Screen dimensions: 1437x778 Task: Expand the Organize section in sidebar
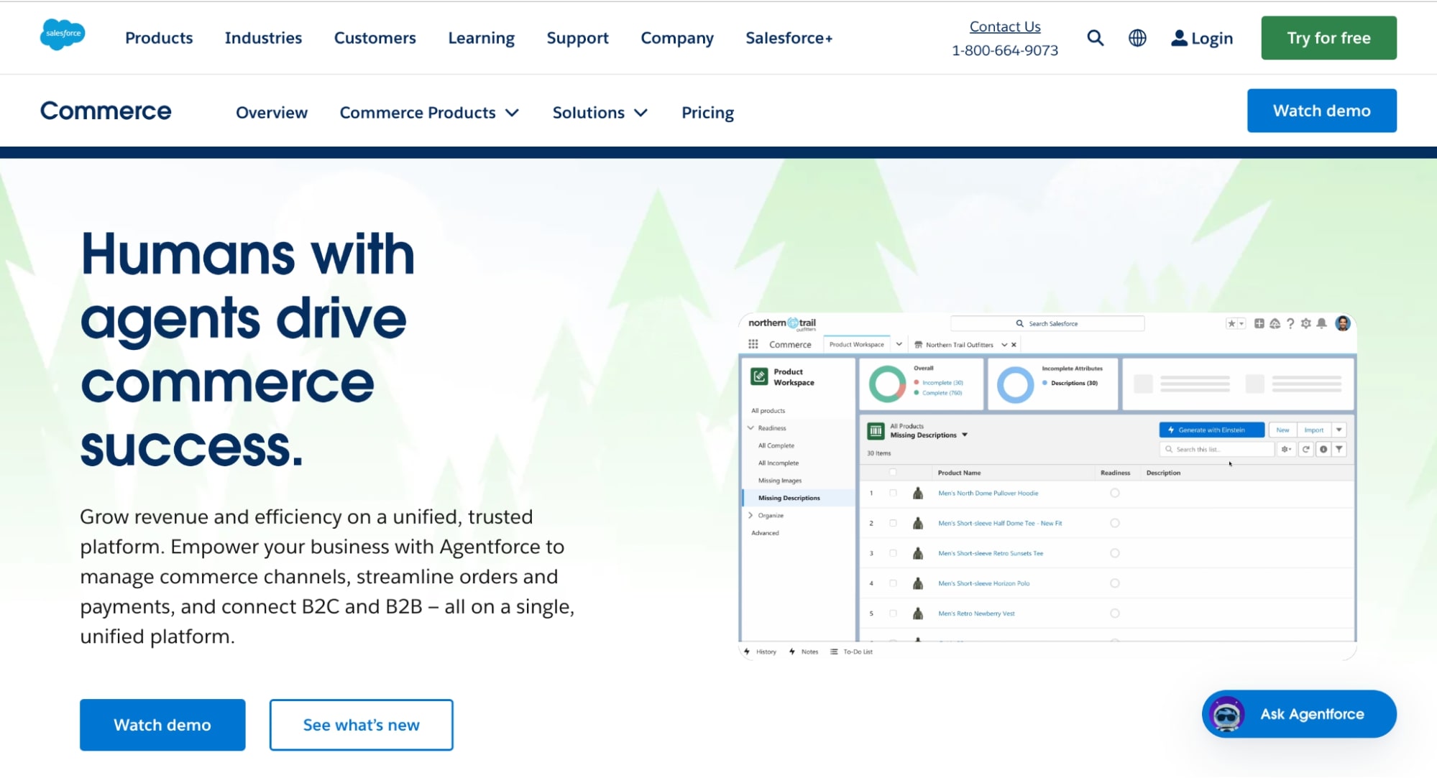[750, 515]
